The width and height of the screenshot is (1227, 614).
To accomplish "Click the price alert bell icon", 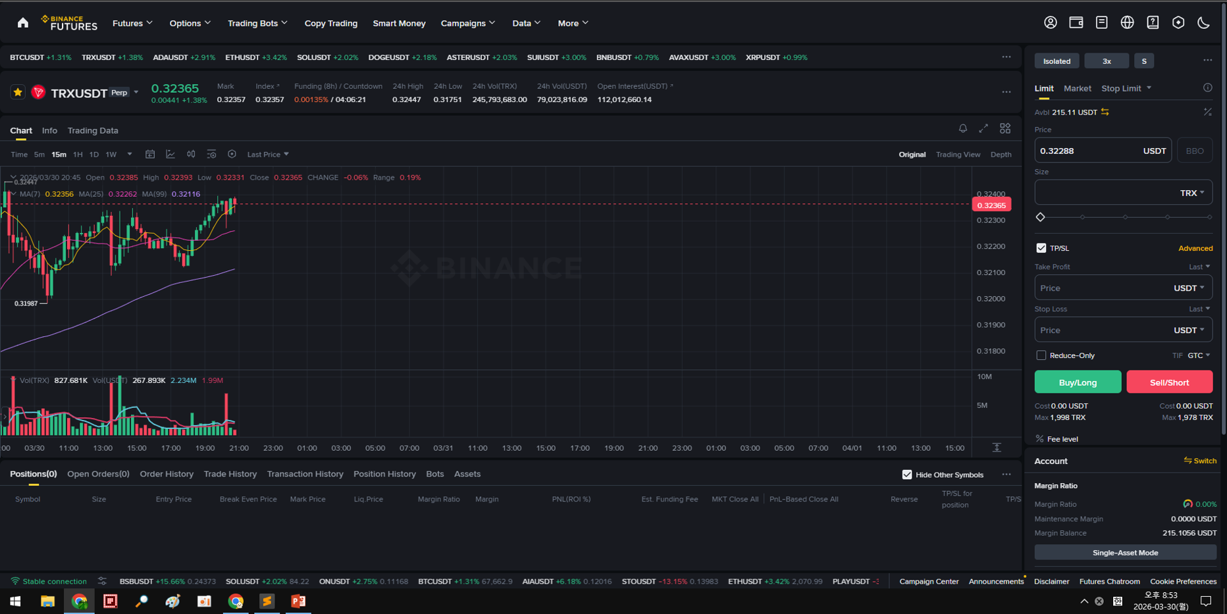I will (962, 128).
